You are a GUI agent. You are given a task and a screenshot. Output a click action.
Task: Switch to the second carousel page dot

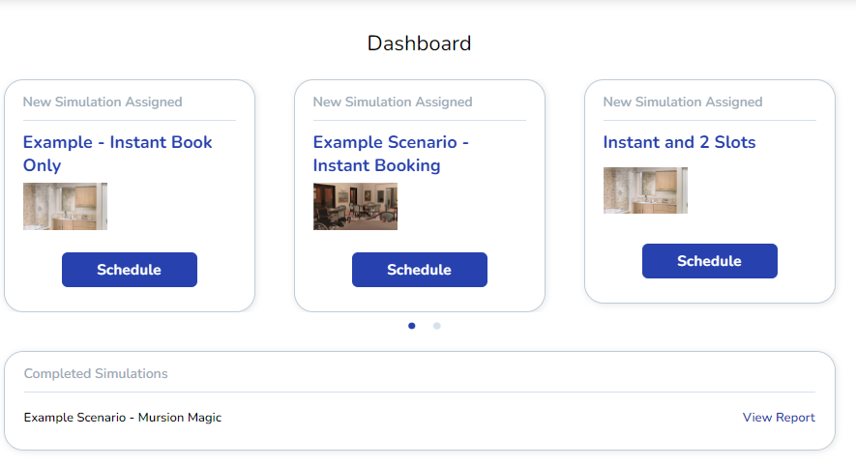437,326
